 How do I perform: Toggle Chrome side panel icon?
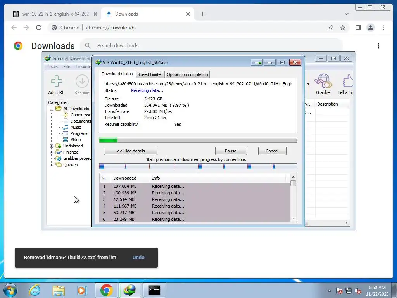tap(358, 28)
